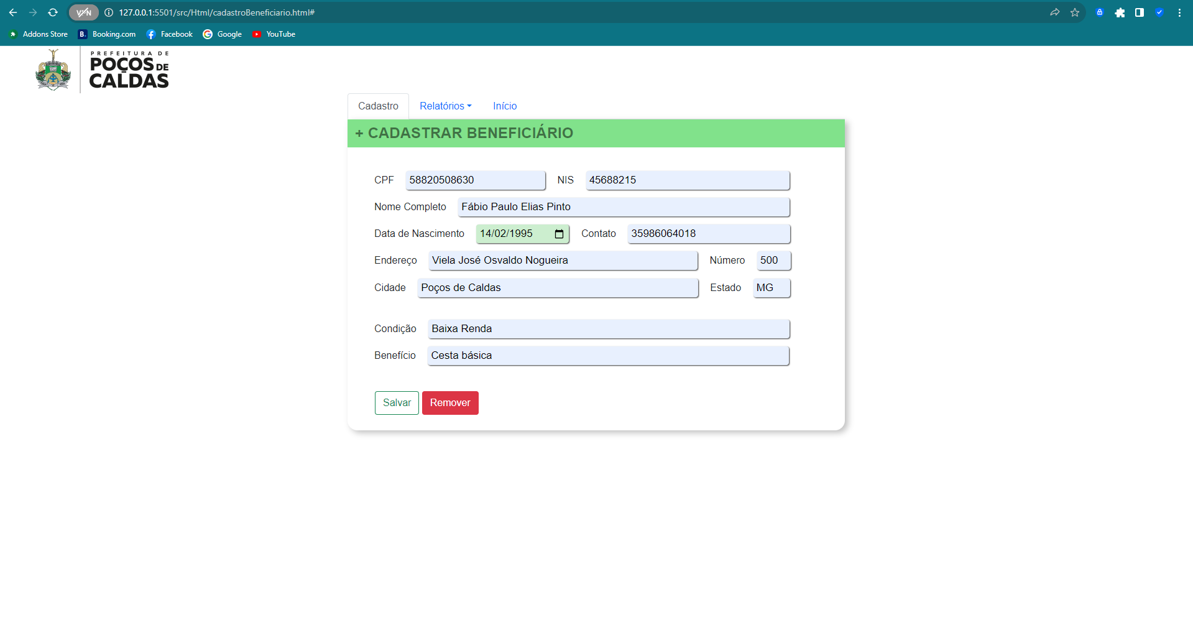Open the browser three-dot menu

pyautogui.click(x=1179, y=12)
